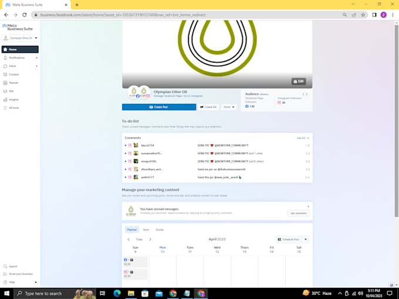The height and width of the screenshot is (299, 399).
Task: Open comment from lala.a5754
Action: (217, 145)
